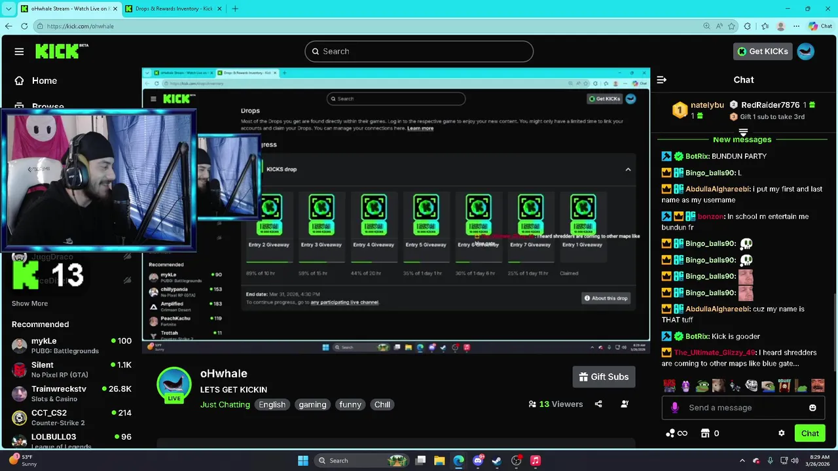
Task: Show hidden system tray icons chevron
Action: pos(743,461)
